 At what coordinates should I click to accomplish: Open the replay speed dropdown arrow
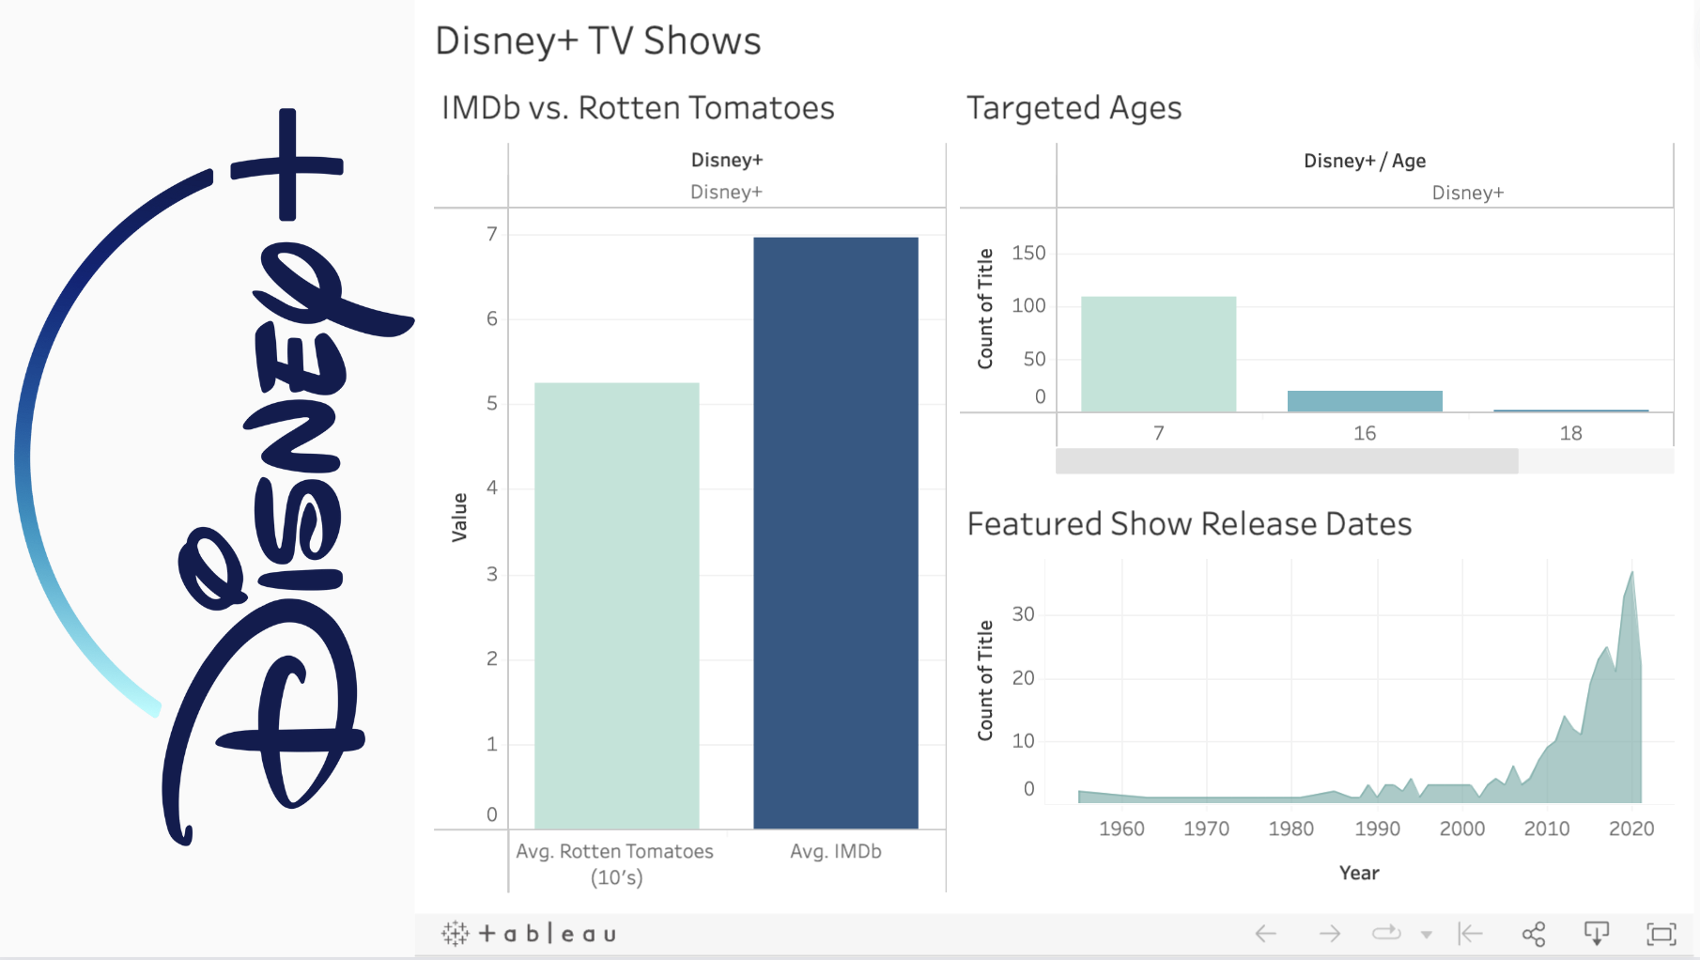[x=1427, y=935]
